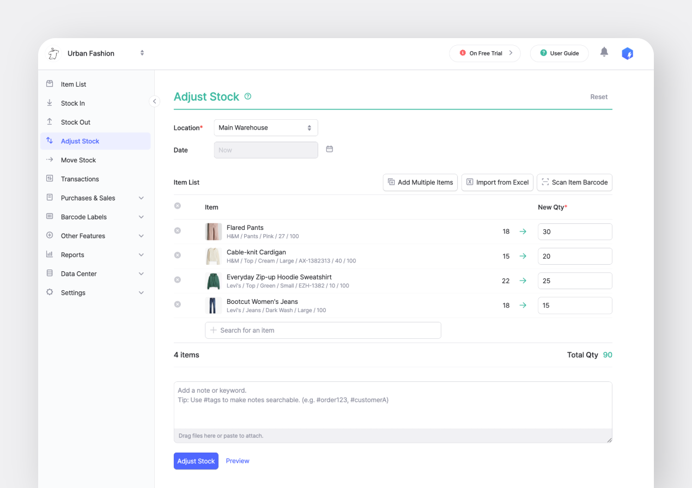Open the Main Warehouse location dropdown
Viewport: 692px width, 488px height.
point(265,128)
